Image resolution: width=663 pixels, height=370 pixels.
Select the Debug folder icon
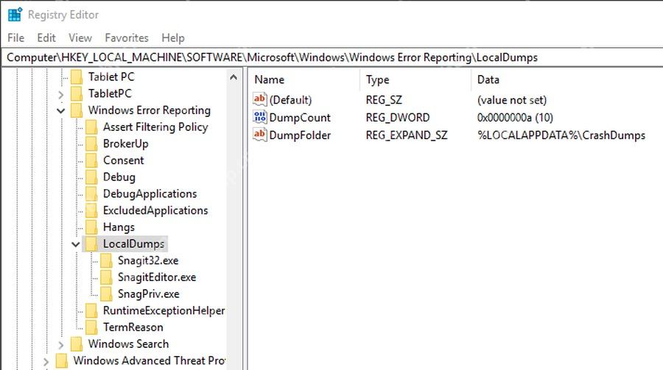[x=91, y=177]
